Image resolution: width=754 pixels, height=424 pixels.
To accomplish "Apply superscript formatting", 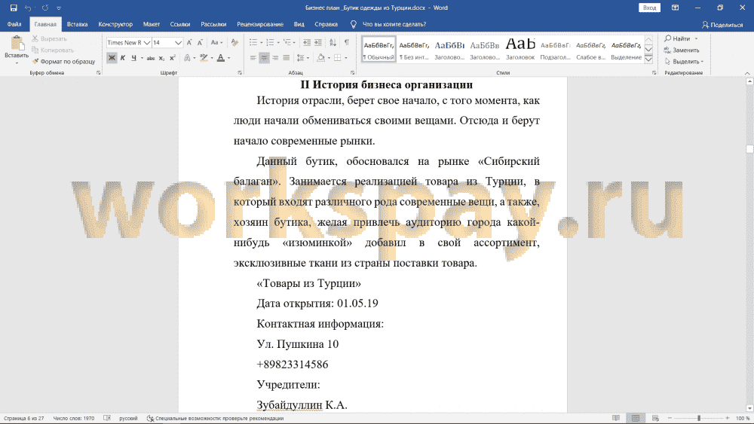I will pyautogui.click(x=173, y=58).
